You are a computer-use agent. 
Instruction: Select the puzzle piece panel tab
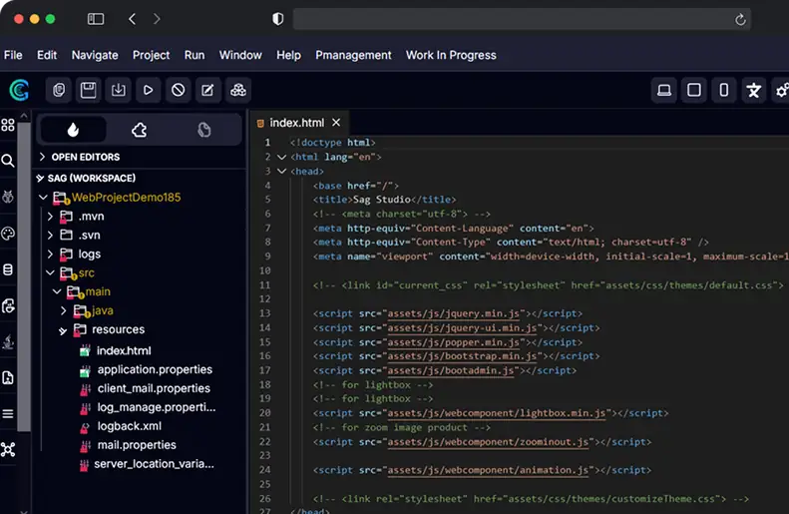140,130
